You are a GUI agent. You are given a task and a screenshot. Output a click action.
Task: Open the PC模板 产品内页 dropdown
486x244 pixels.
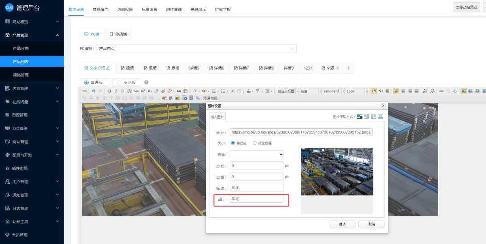[x=196, y=49]
